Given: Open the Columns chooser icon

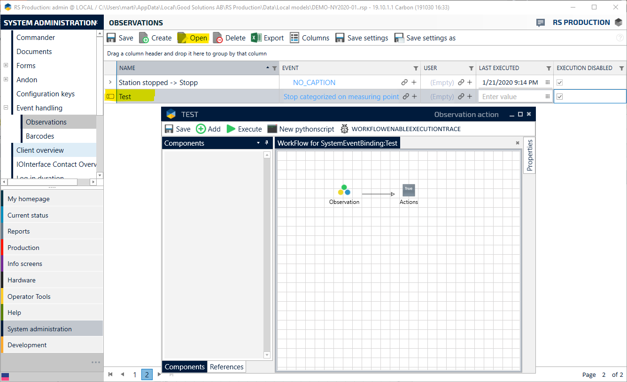Looking at the screenshot, I should [294, 38].
